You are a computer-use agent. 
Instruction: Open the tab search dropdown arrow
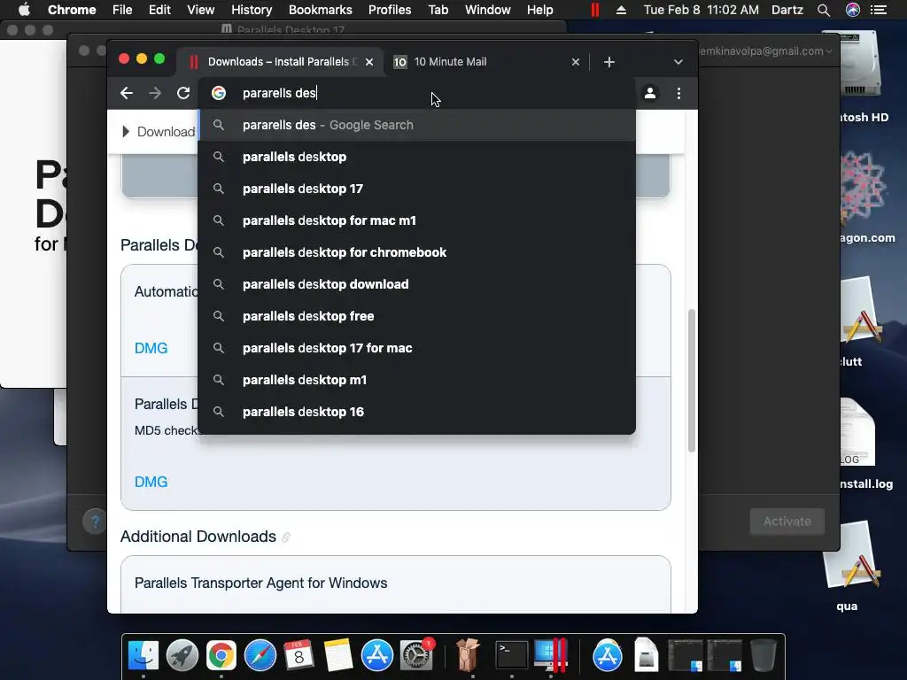coord(678,62)
